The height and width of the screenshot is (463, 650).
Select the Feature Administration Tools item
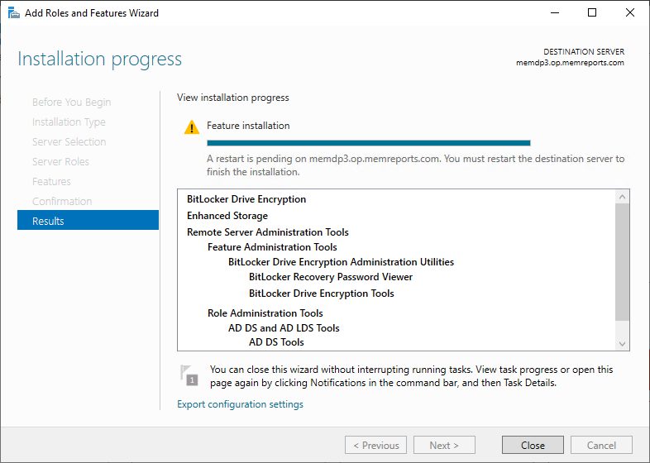click(272, 247)
